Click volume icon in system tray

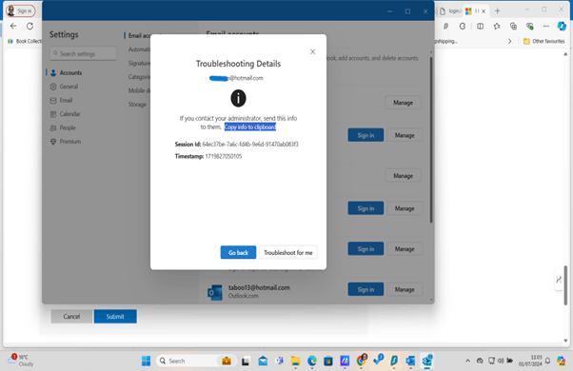[x=501, y=361]
